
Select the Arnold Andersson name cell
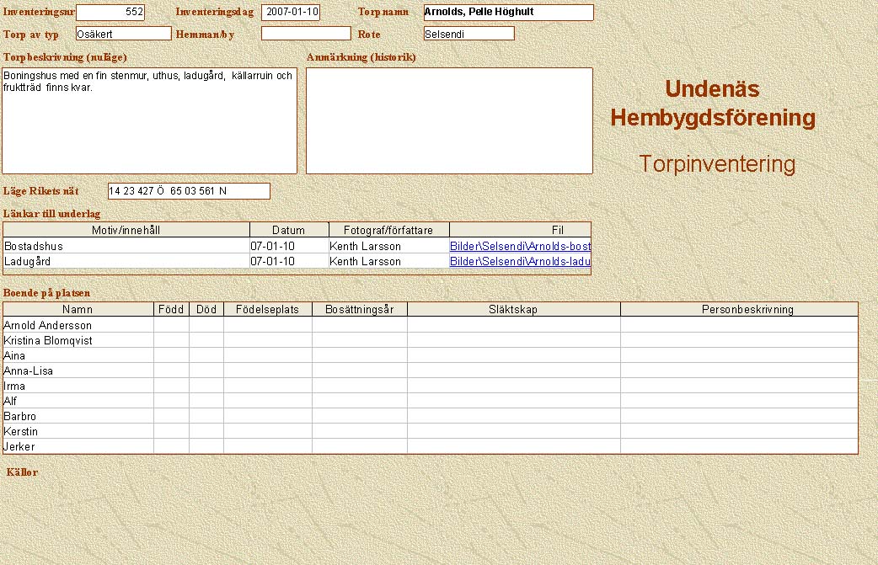(x=78, y=325)
